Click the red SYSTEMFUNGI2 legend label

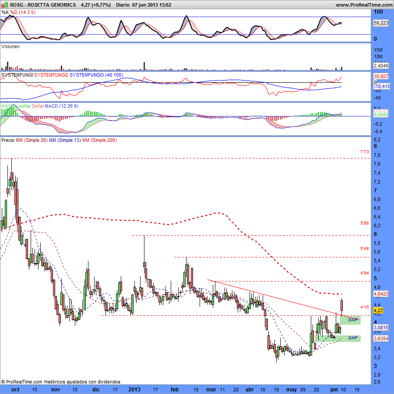click(x=51, y=75)
